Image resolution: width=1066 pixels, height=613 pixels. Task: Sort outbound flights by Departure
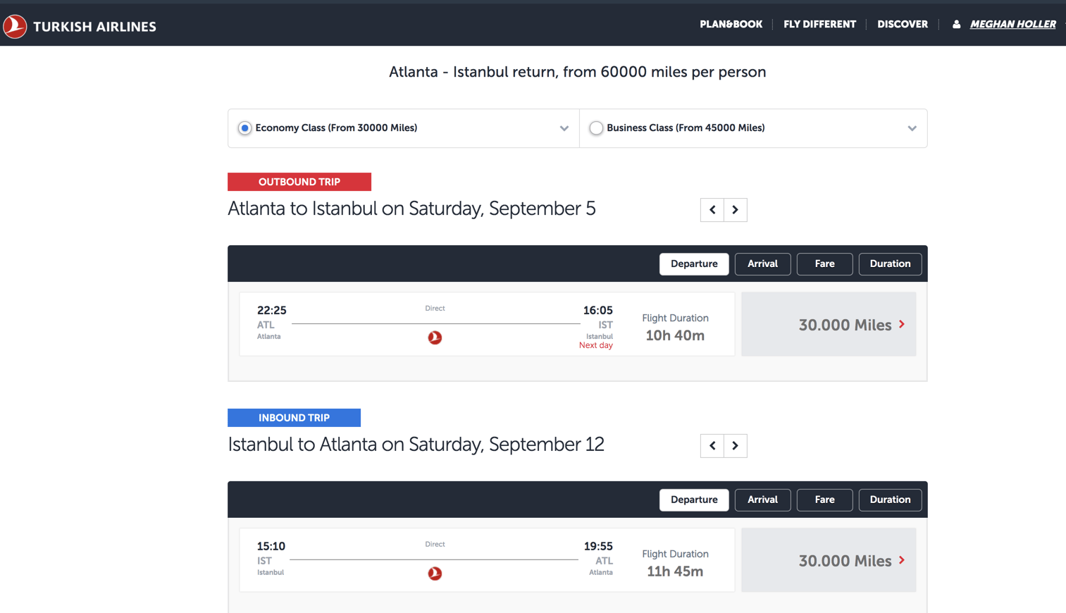coord(694,264)
